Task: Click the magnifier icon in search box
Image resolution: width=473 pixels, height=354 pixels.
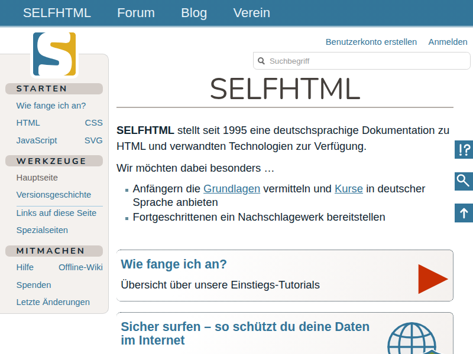Action: click(x=261, y=61)
